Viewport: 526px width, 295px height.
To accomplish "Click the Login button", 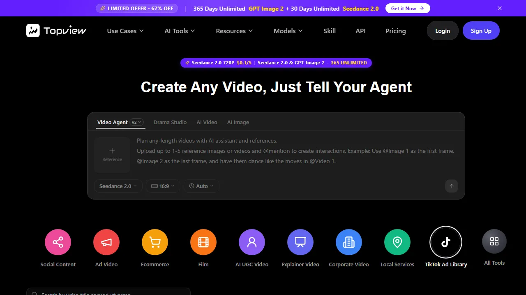I will pos(443,31).
